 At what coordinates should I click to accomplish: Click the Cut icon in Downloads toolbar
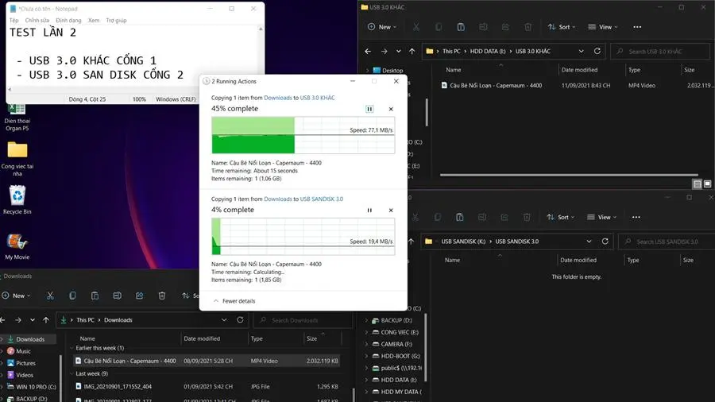(x=50, y=296)
